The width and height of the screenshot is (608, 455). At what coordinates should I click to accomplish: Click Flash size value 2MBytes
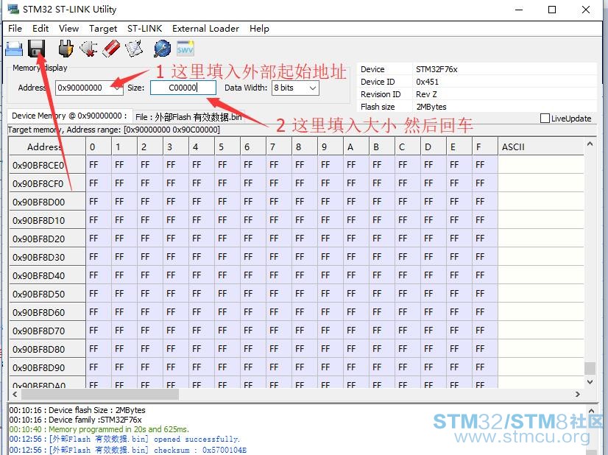(431, 107)
